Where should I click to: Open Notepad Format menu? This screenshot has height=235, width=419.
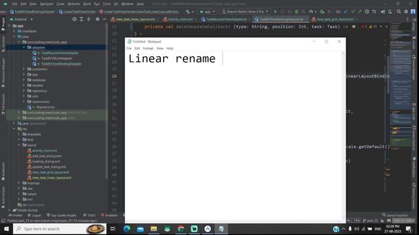pos(148,48)
